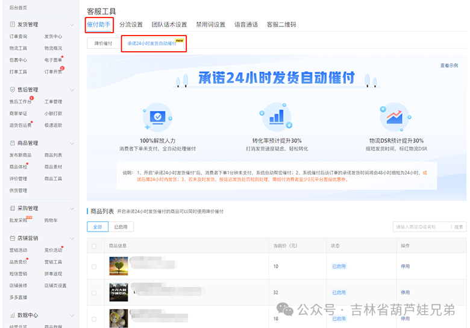Select the 降价催付 sub-tab
Viewport: 470px width, 328px height.
coord(104,43)
